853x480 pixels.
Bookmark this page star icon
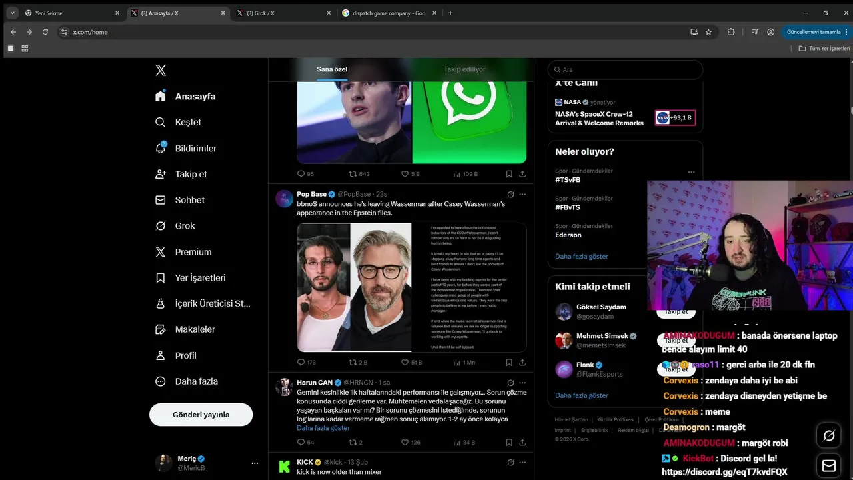coord(708,32)
